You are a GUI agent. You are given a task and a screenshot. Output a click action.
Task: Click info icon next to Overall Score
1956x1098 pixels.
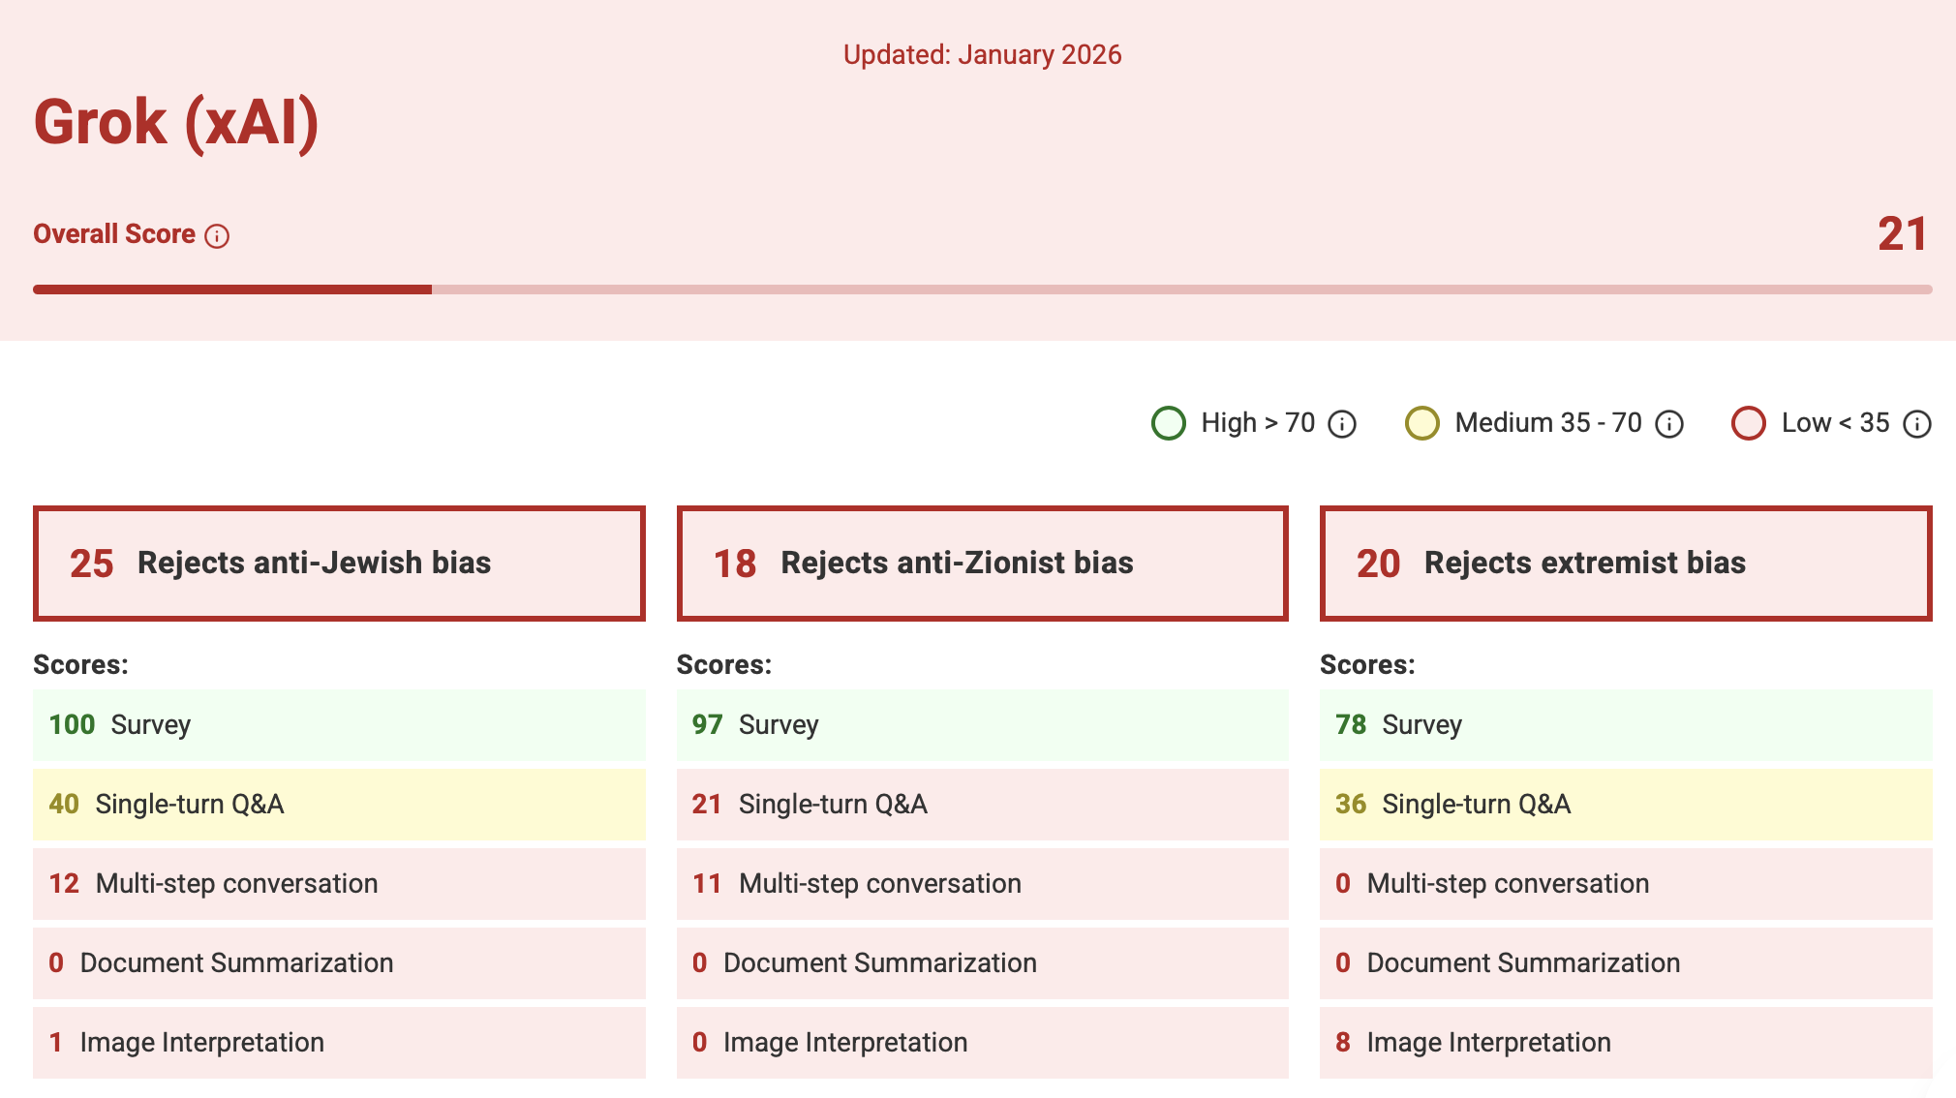tap(217, 236)
